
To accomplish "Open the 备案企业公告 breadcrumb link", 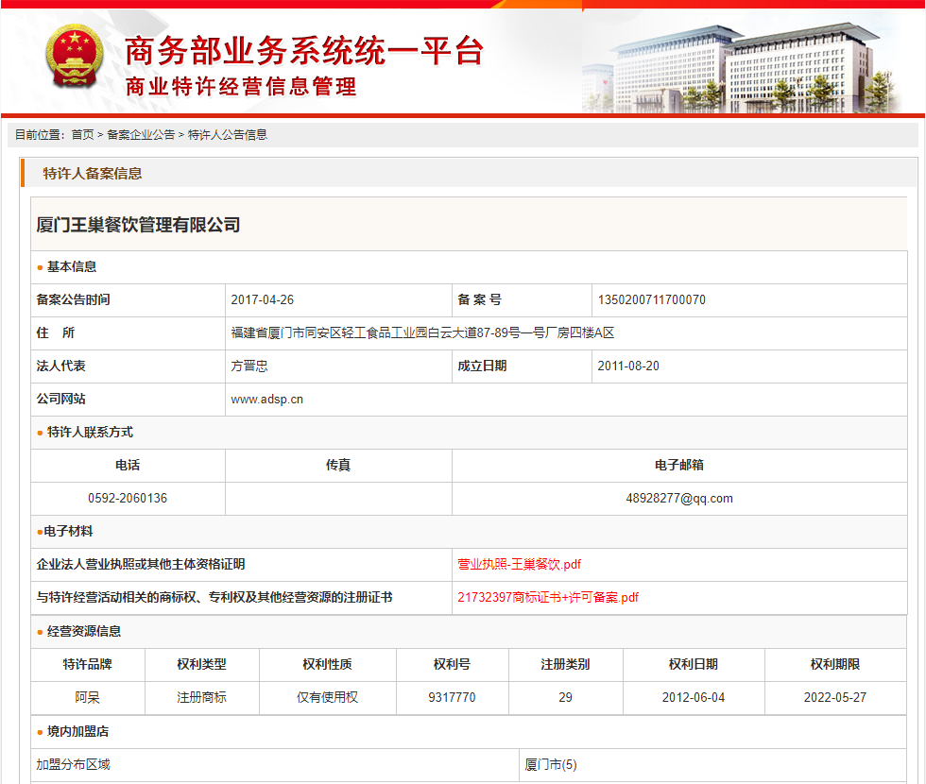I will pos(141,134).
